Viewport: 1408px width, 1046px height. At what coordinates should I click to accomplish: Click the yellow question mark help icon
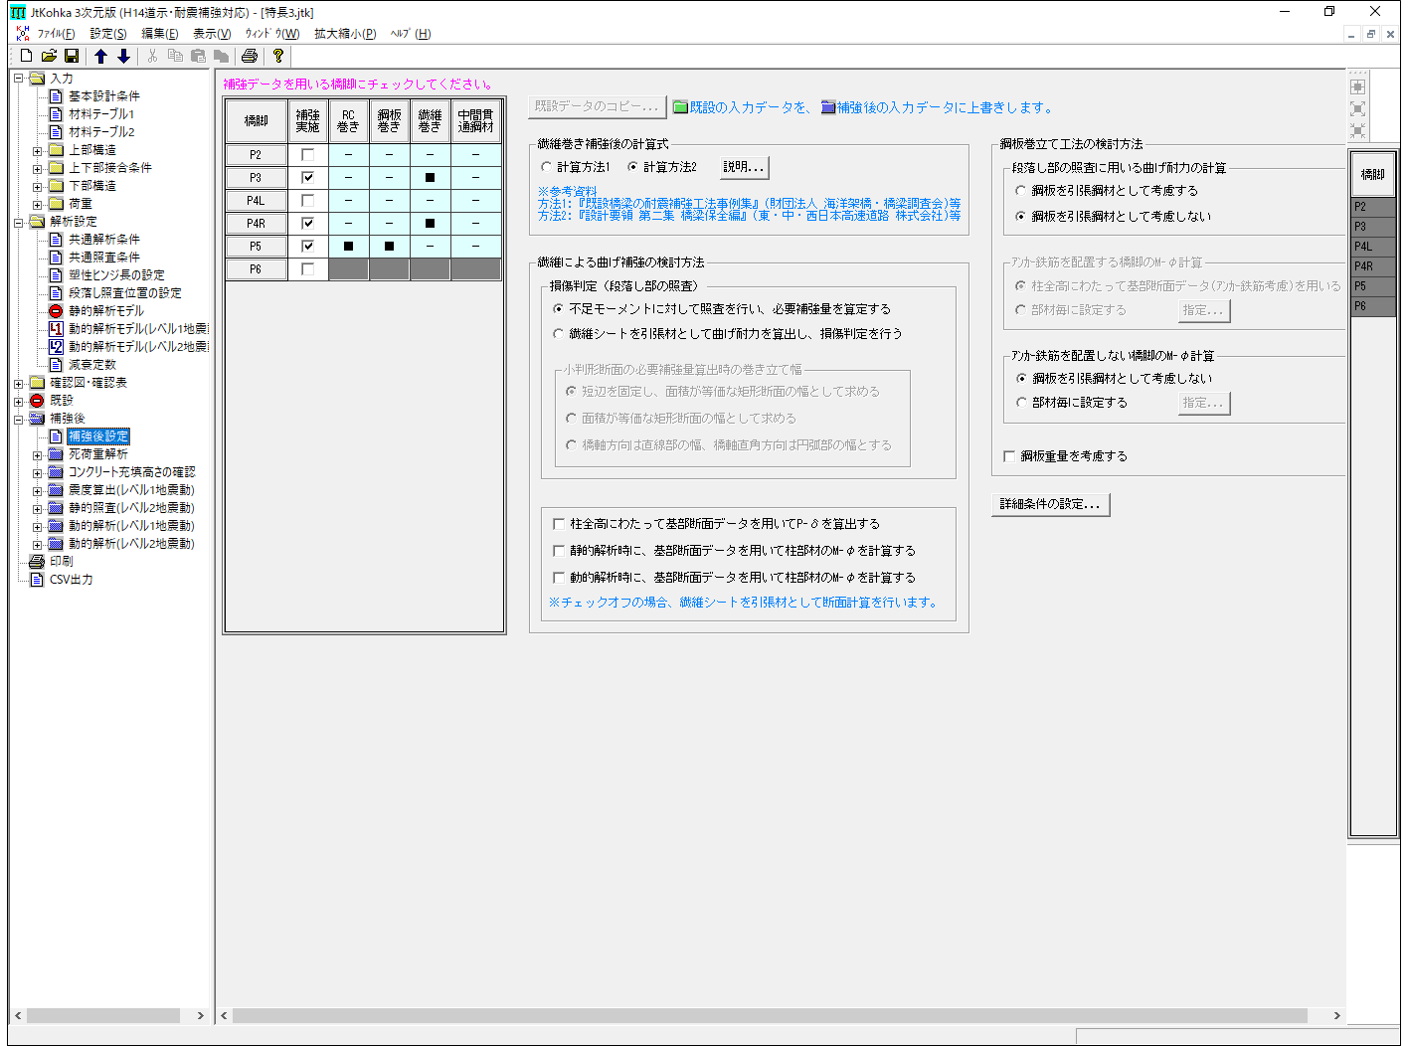click(278, 57)
